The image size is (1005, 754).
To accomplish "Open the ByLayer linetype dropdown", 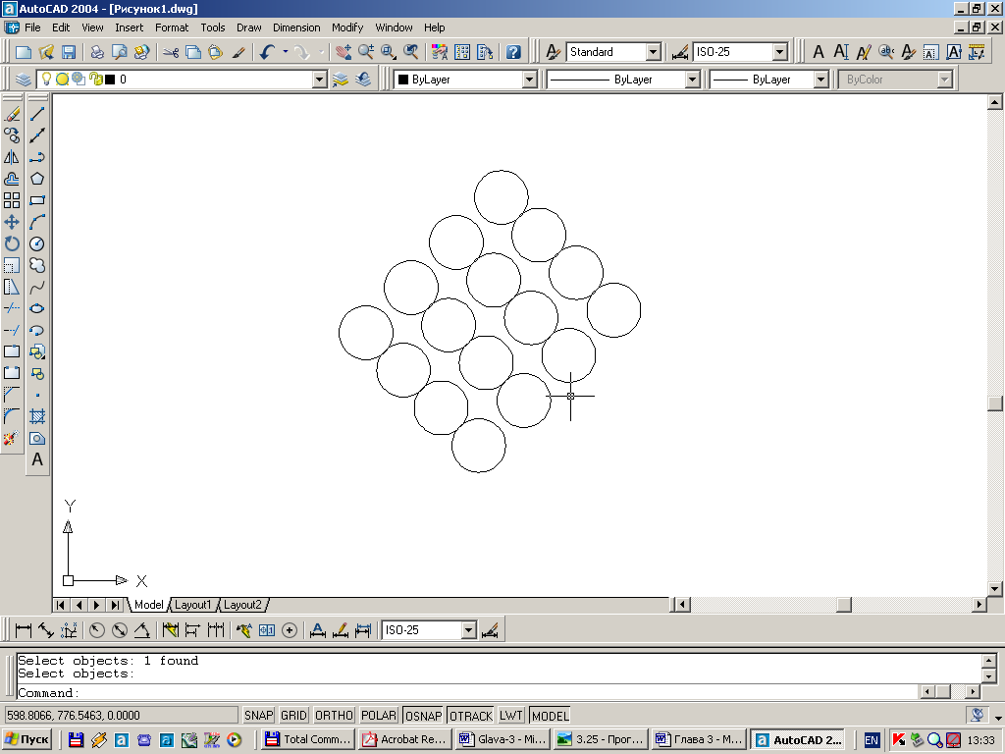I will [x=692, y=80].
